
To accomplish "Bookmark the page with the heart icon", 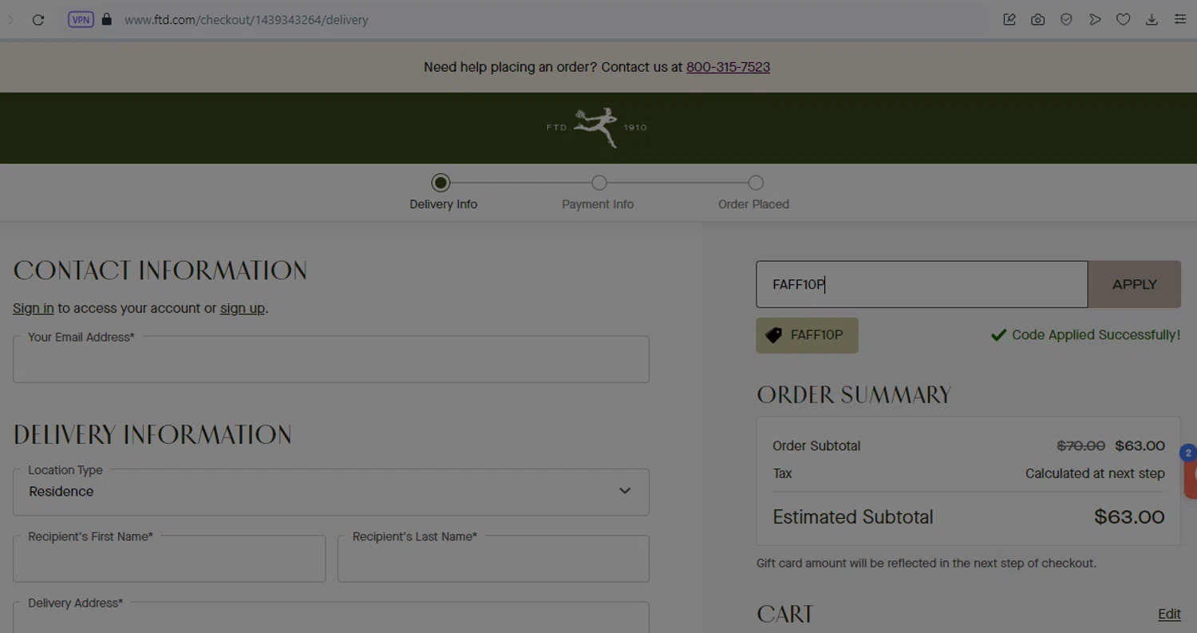I will [1123, 20].
